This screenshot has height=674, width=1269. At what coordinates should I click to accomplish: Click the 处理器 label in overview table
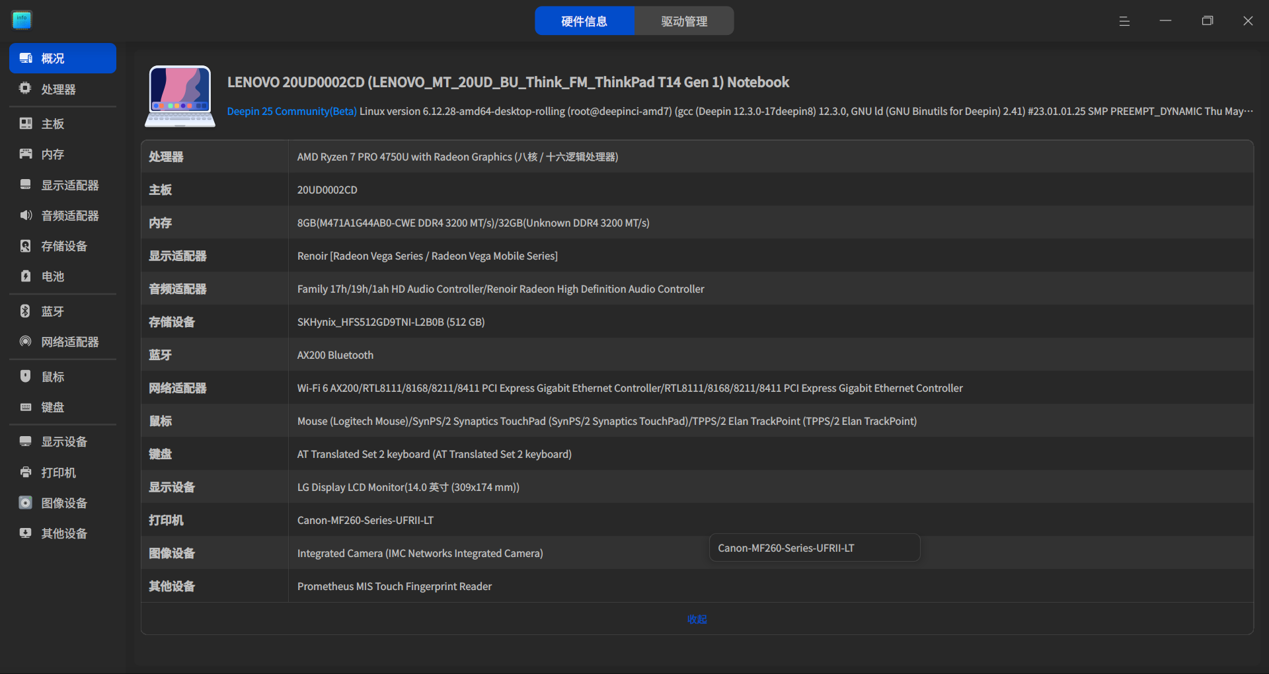click(166, 157)
